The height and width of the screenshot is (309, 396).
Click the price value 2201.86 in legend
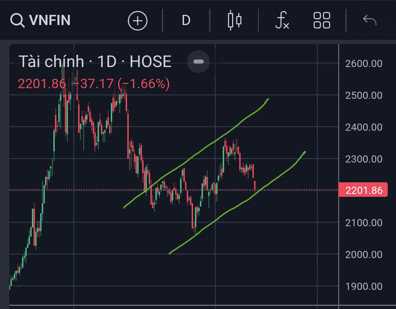coord(42,84)
